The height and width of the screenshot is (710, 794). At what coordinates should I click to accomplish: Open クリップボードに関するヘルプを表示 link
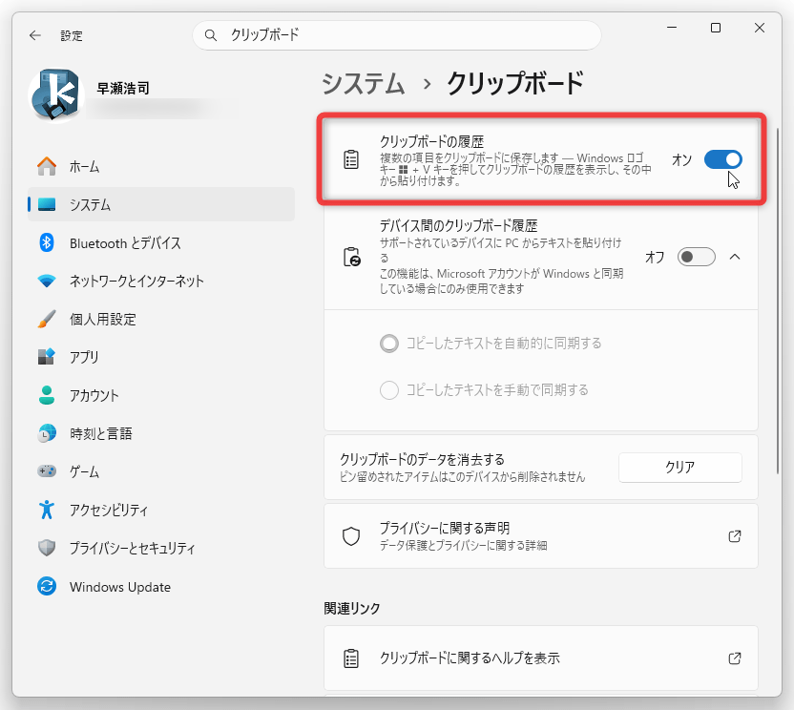(x=541, y=658)
